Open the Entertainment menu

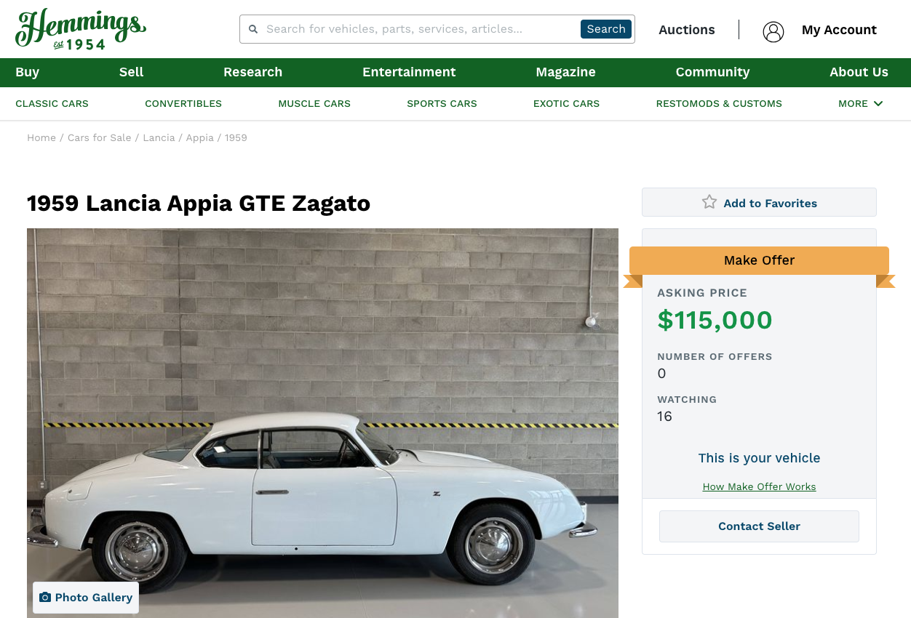tap(409, 72)
